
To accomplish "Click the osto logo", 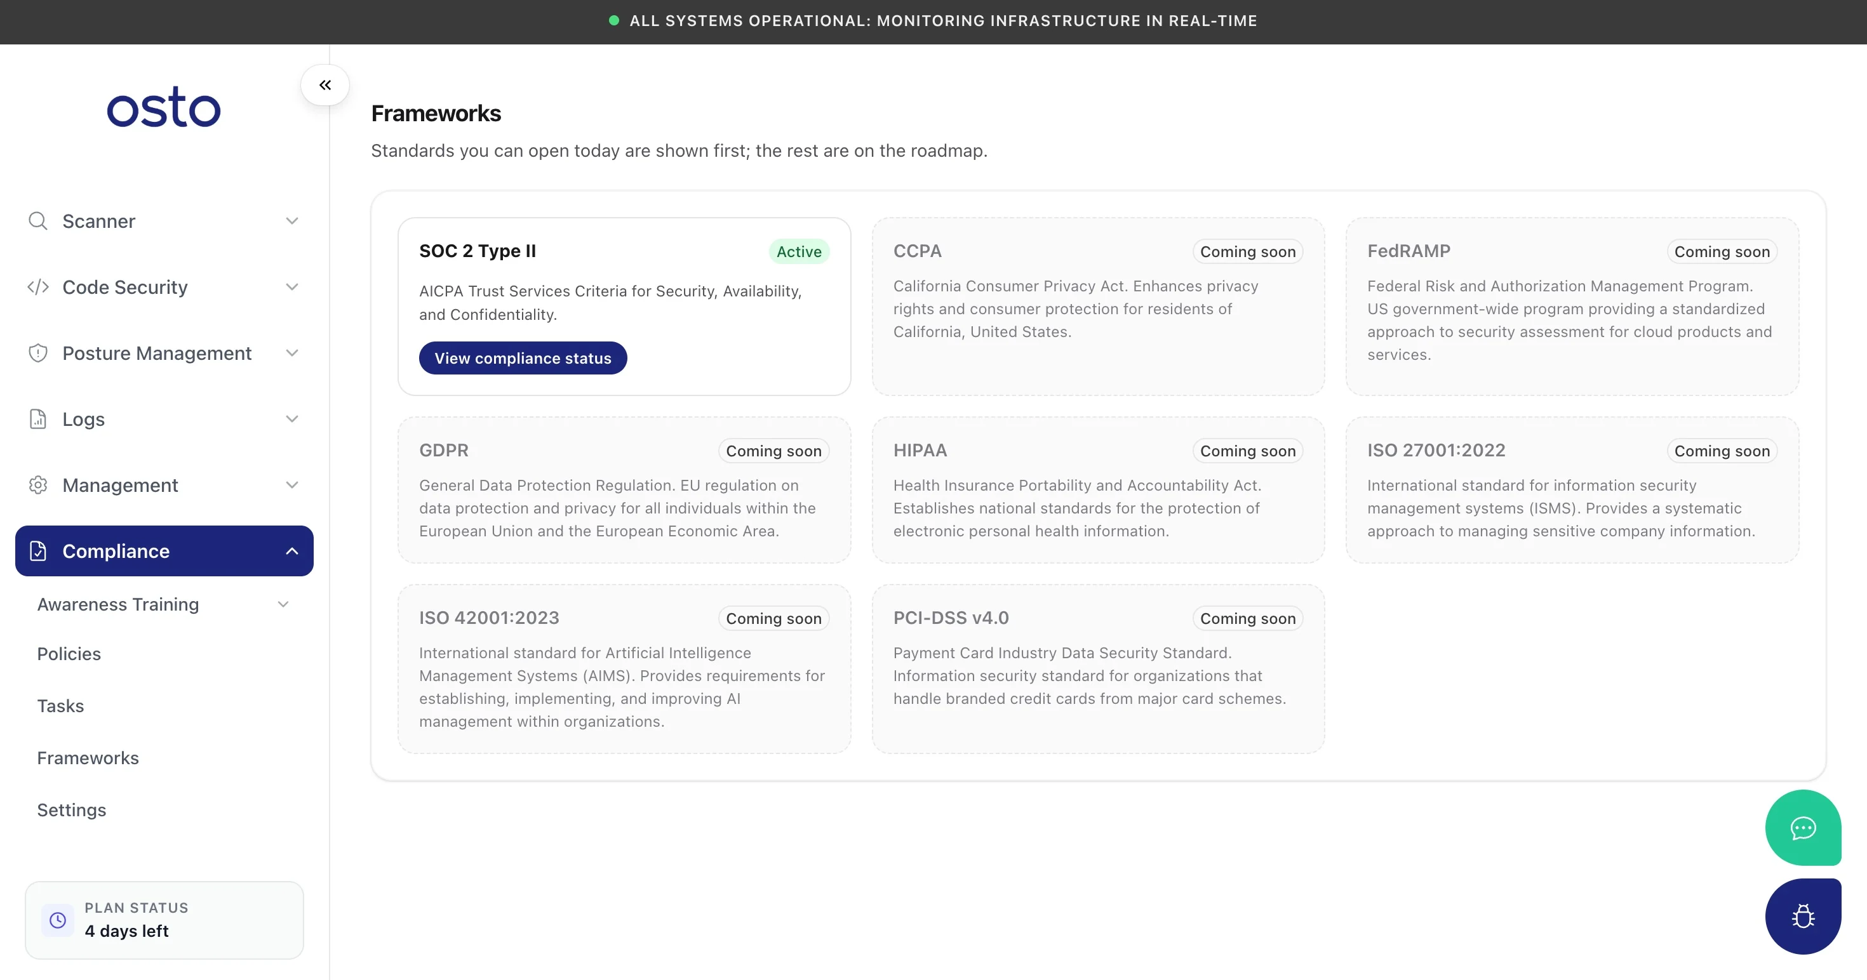I will [164, 107].
